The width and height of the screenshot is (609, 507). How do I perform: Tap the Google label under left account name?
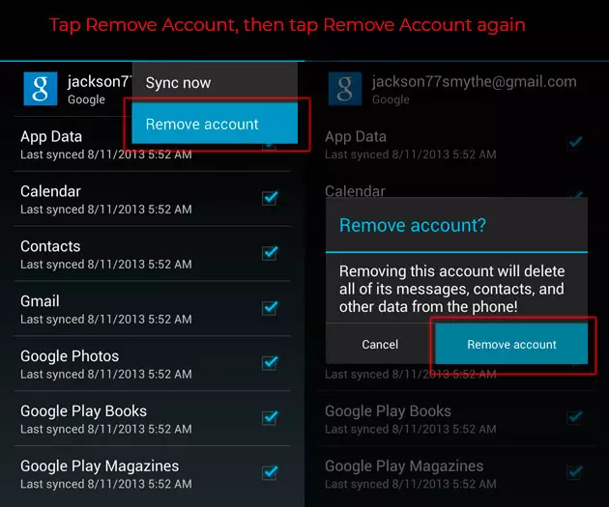point(86,99)
